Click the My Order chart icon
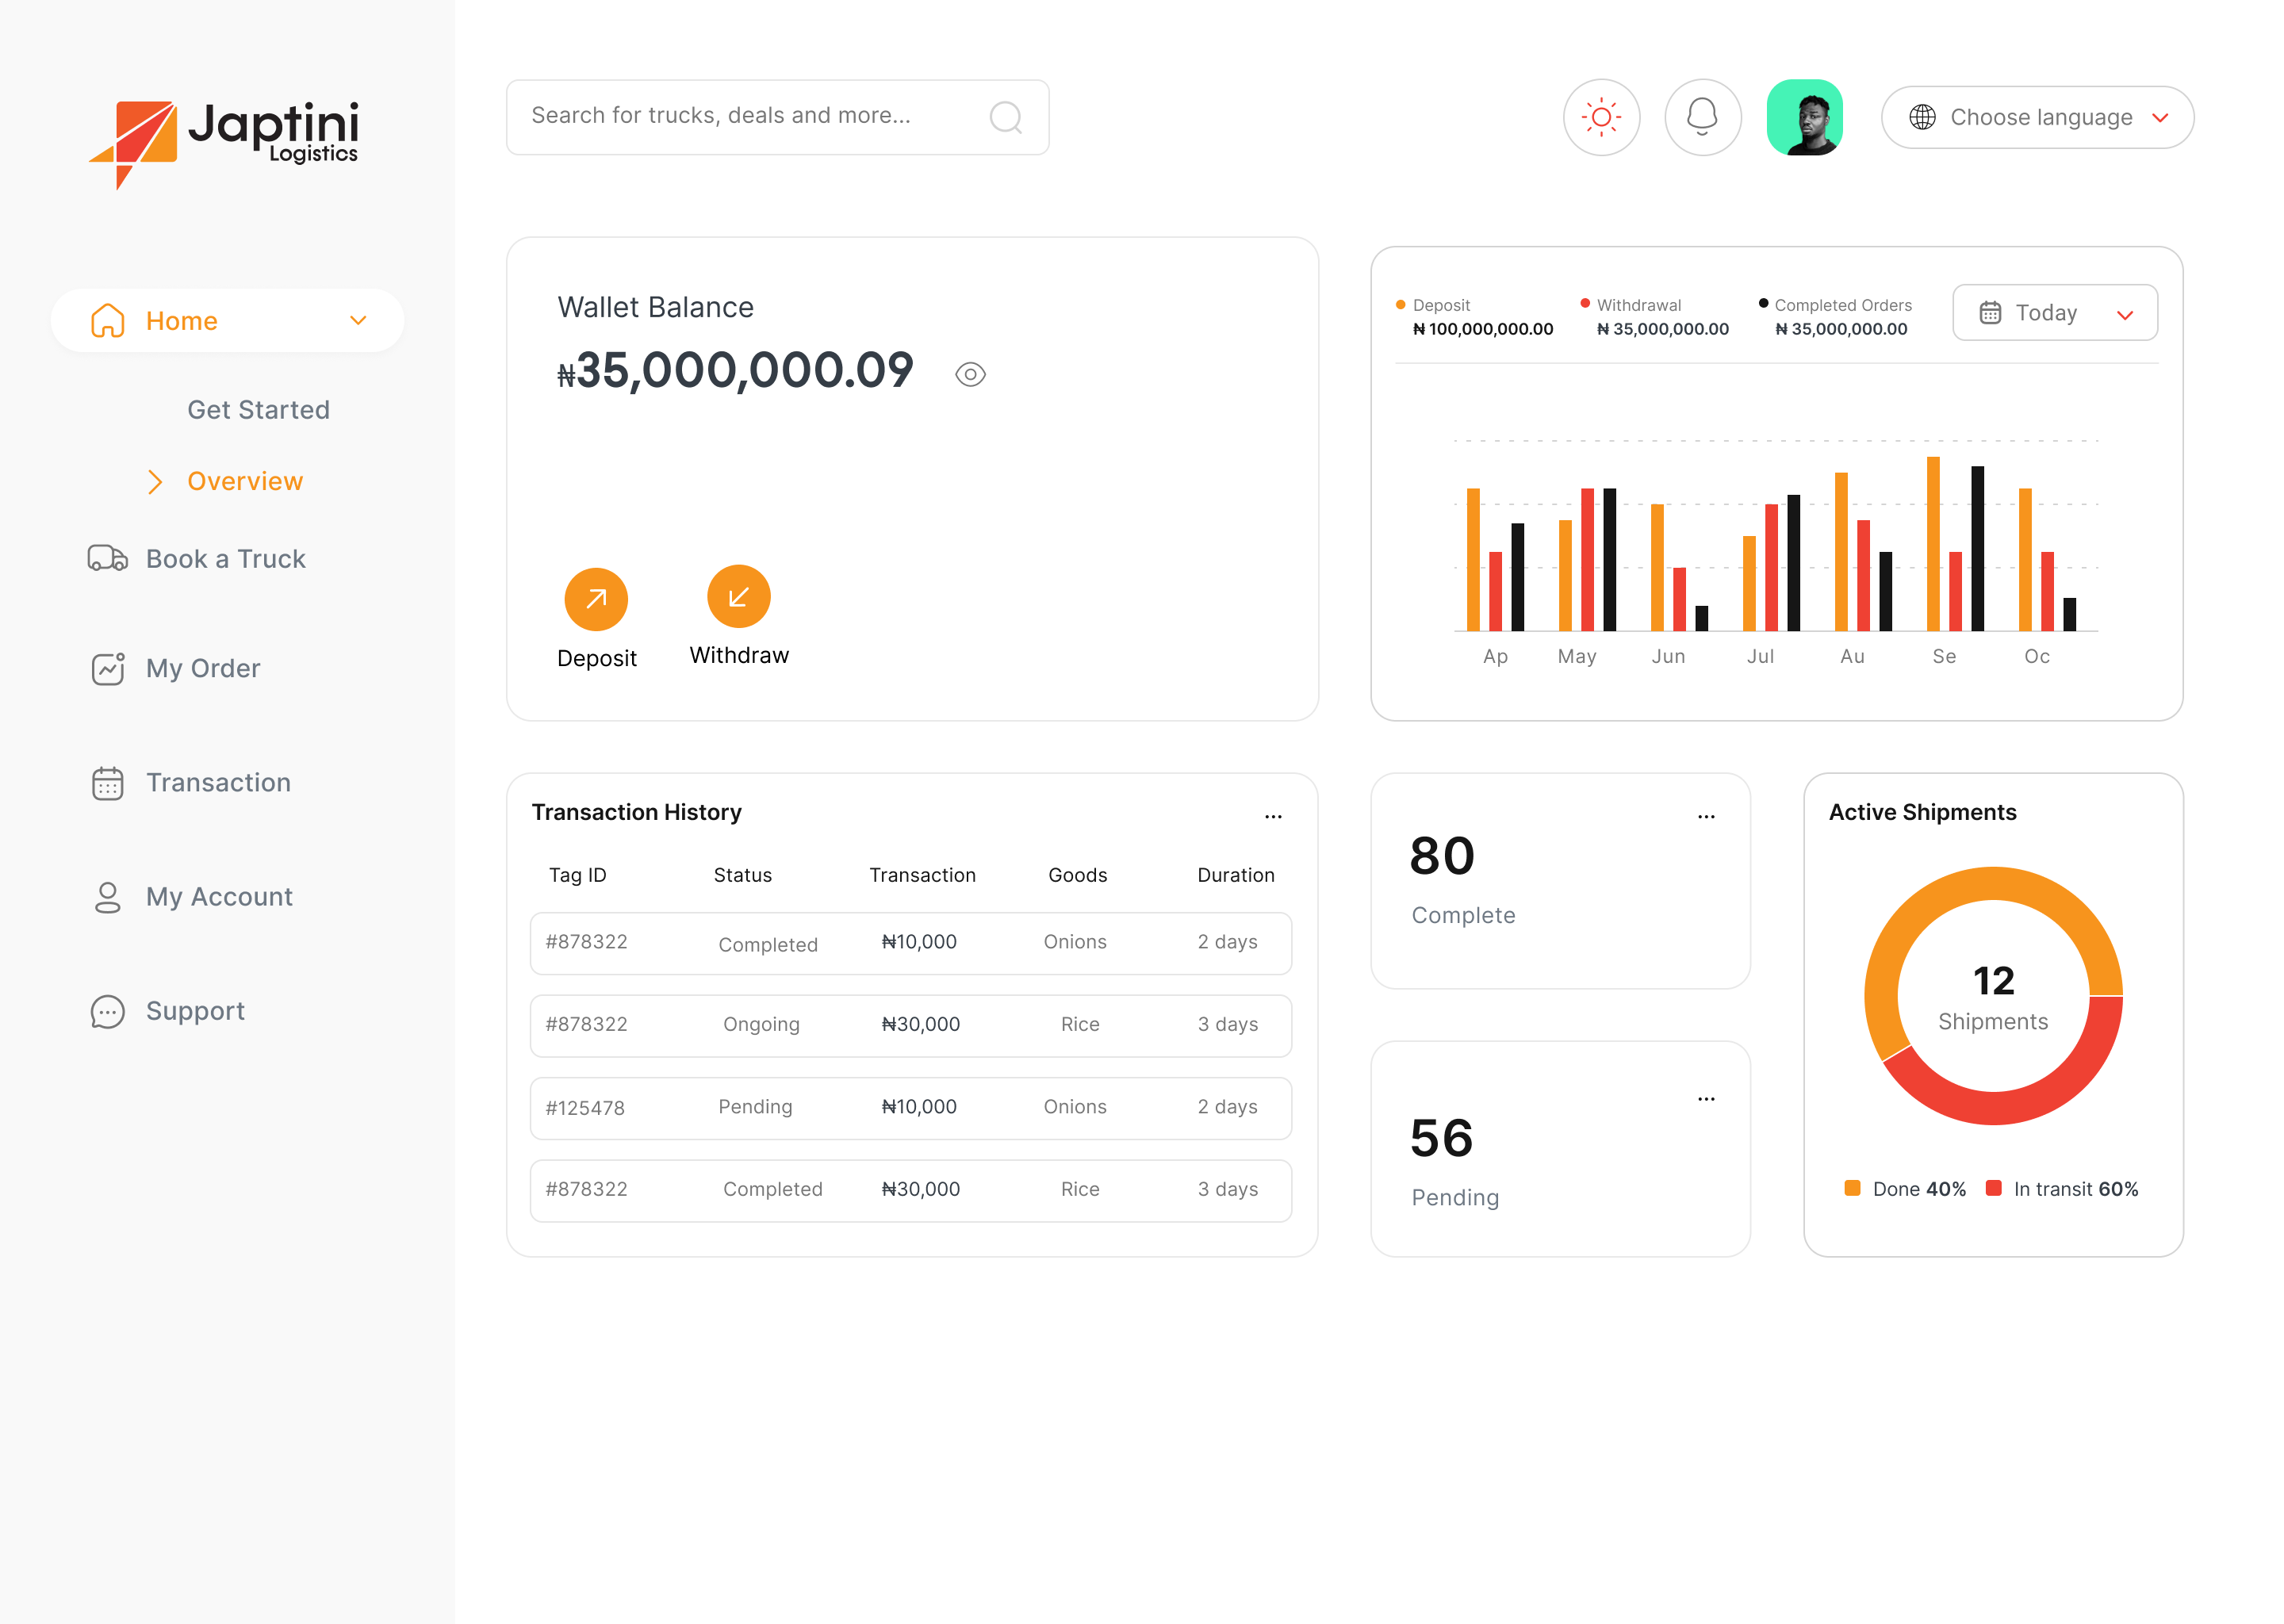Viewport: 2284px width, 1624px height. 108,668
